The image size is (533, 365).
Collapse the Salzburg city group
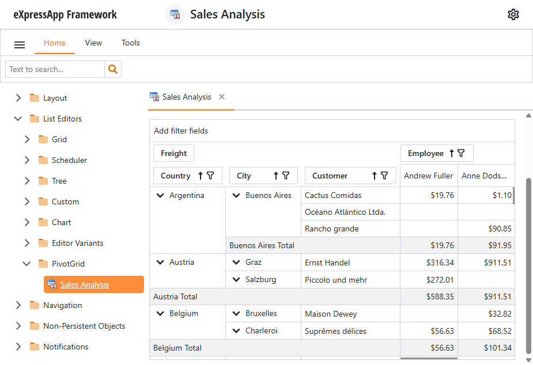pos(236,280)
